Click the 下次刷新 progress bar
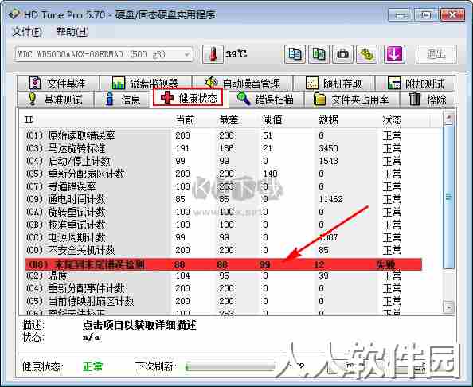This screenshot has width=473, height=387. [231, 366]
